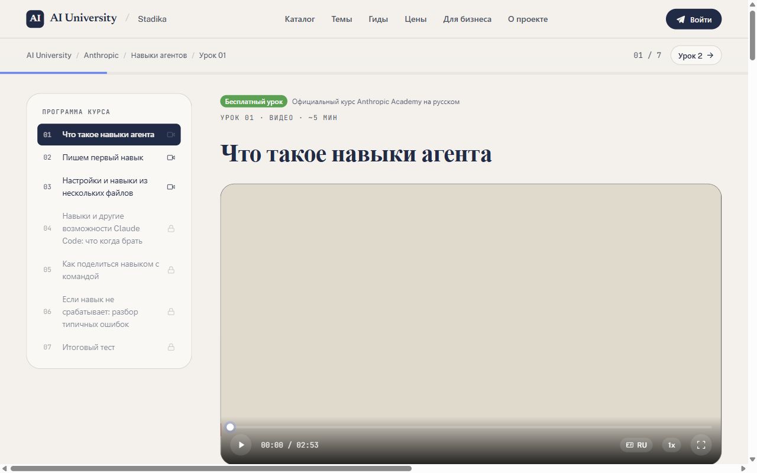Click the lock icon on lesson 04

coord(171,228)
